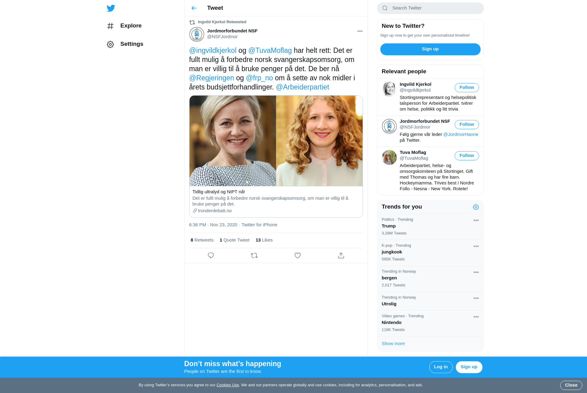The height and width of the screenshot is (393, 587).
Task: Open the Trump trending topic
Action: coord(430,227)
